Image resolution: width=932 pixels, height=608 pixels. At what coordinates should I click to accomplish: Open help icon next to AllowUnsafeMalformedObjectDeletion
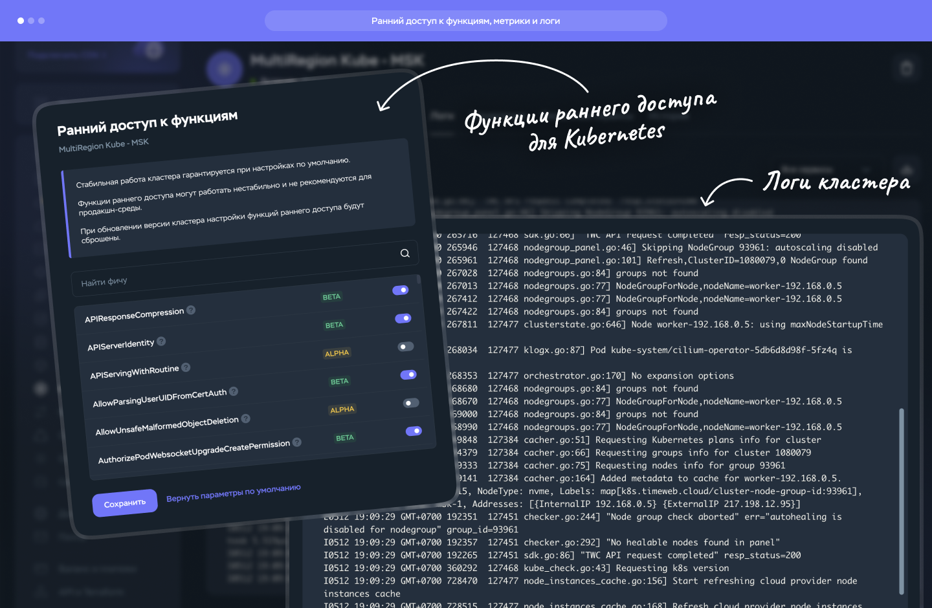(245, 418)
